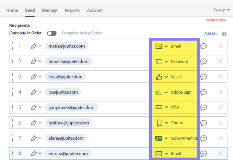Click the Adobe Sign label for io@jupiter.dom

181,92
